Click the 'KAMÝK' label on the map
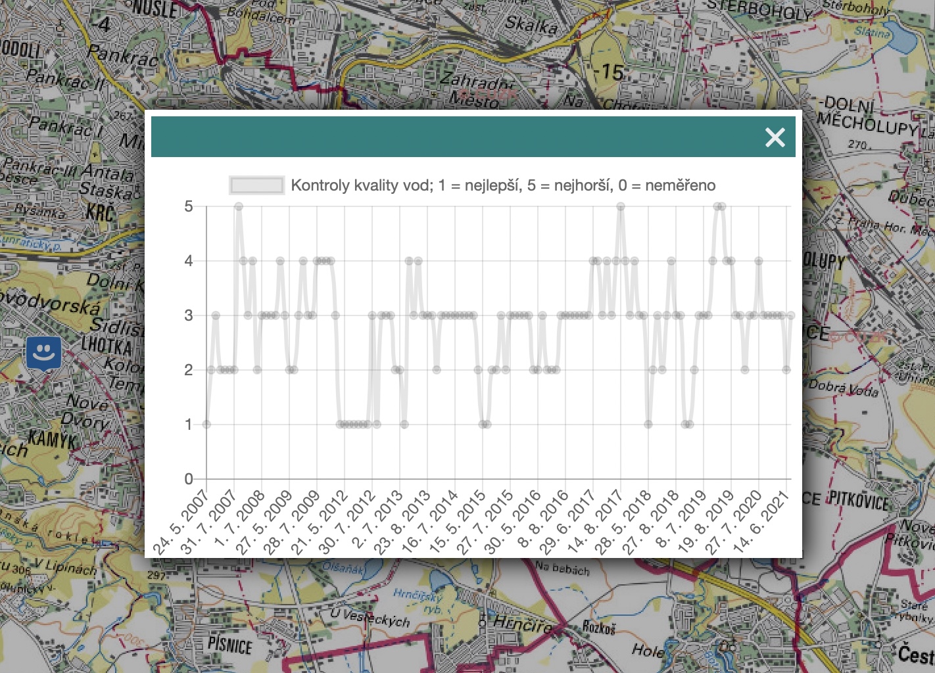This screenshot has width=935, height=673. [x=53, y=439]
